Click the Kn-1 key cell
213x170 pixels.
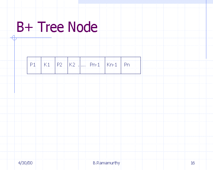pos(112,65)
